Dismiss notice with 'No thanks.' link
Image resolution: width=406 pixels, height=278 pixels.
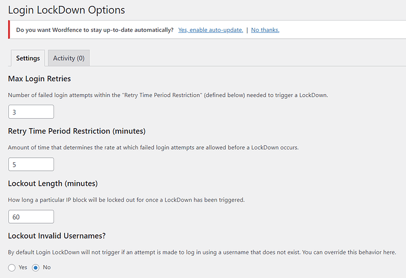pos(265,30)
